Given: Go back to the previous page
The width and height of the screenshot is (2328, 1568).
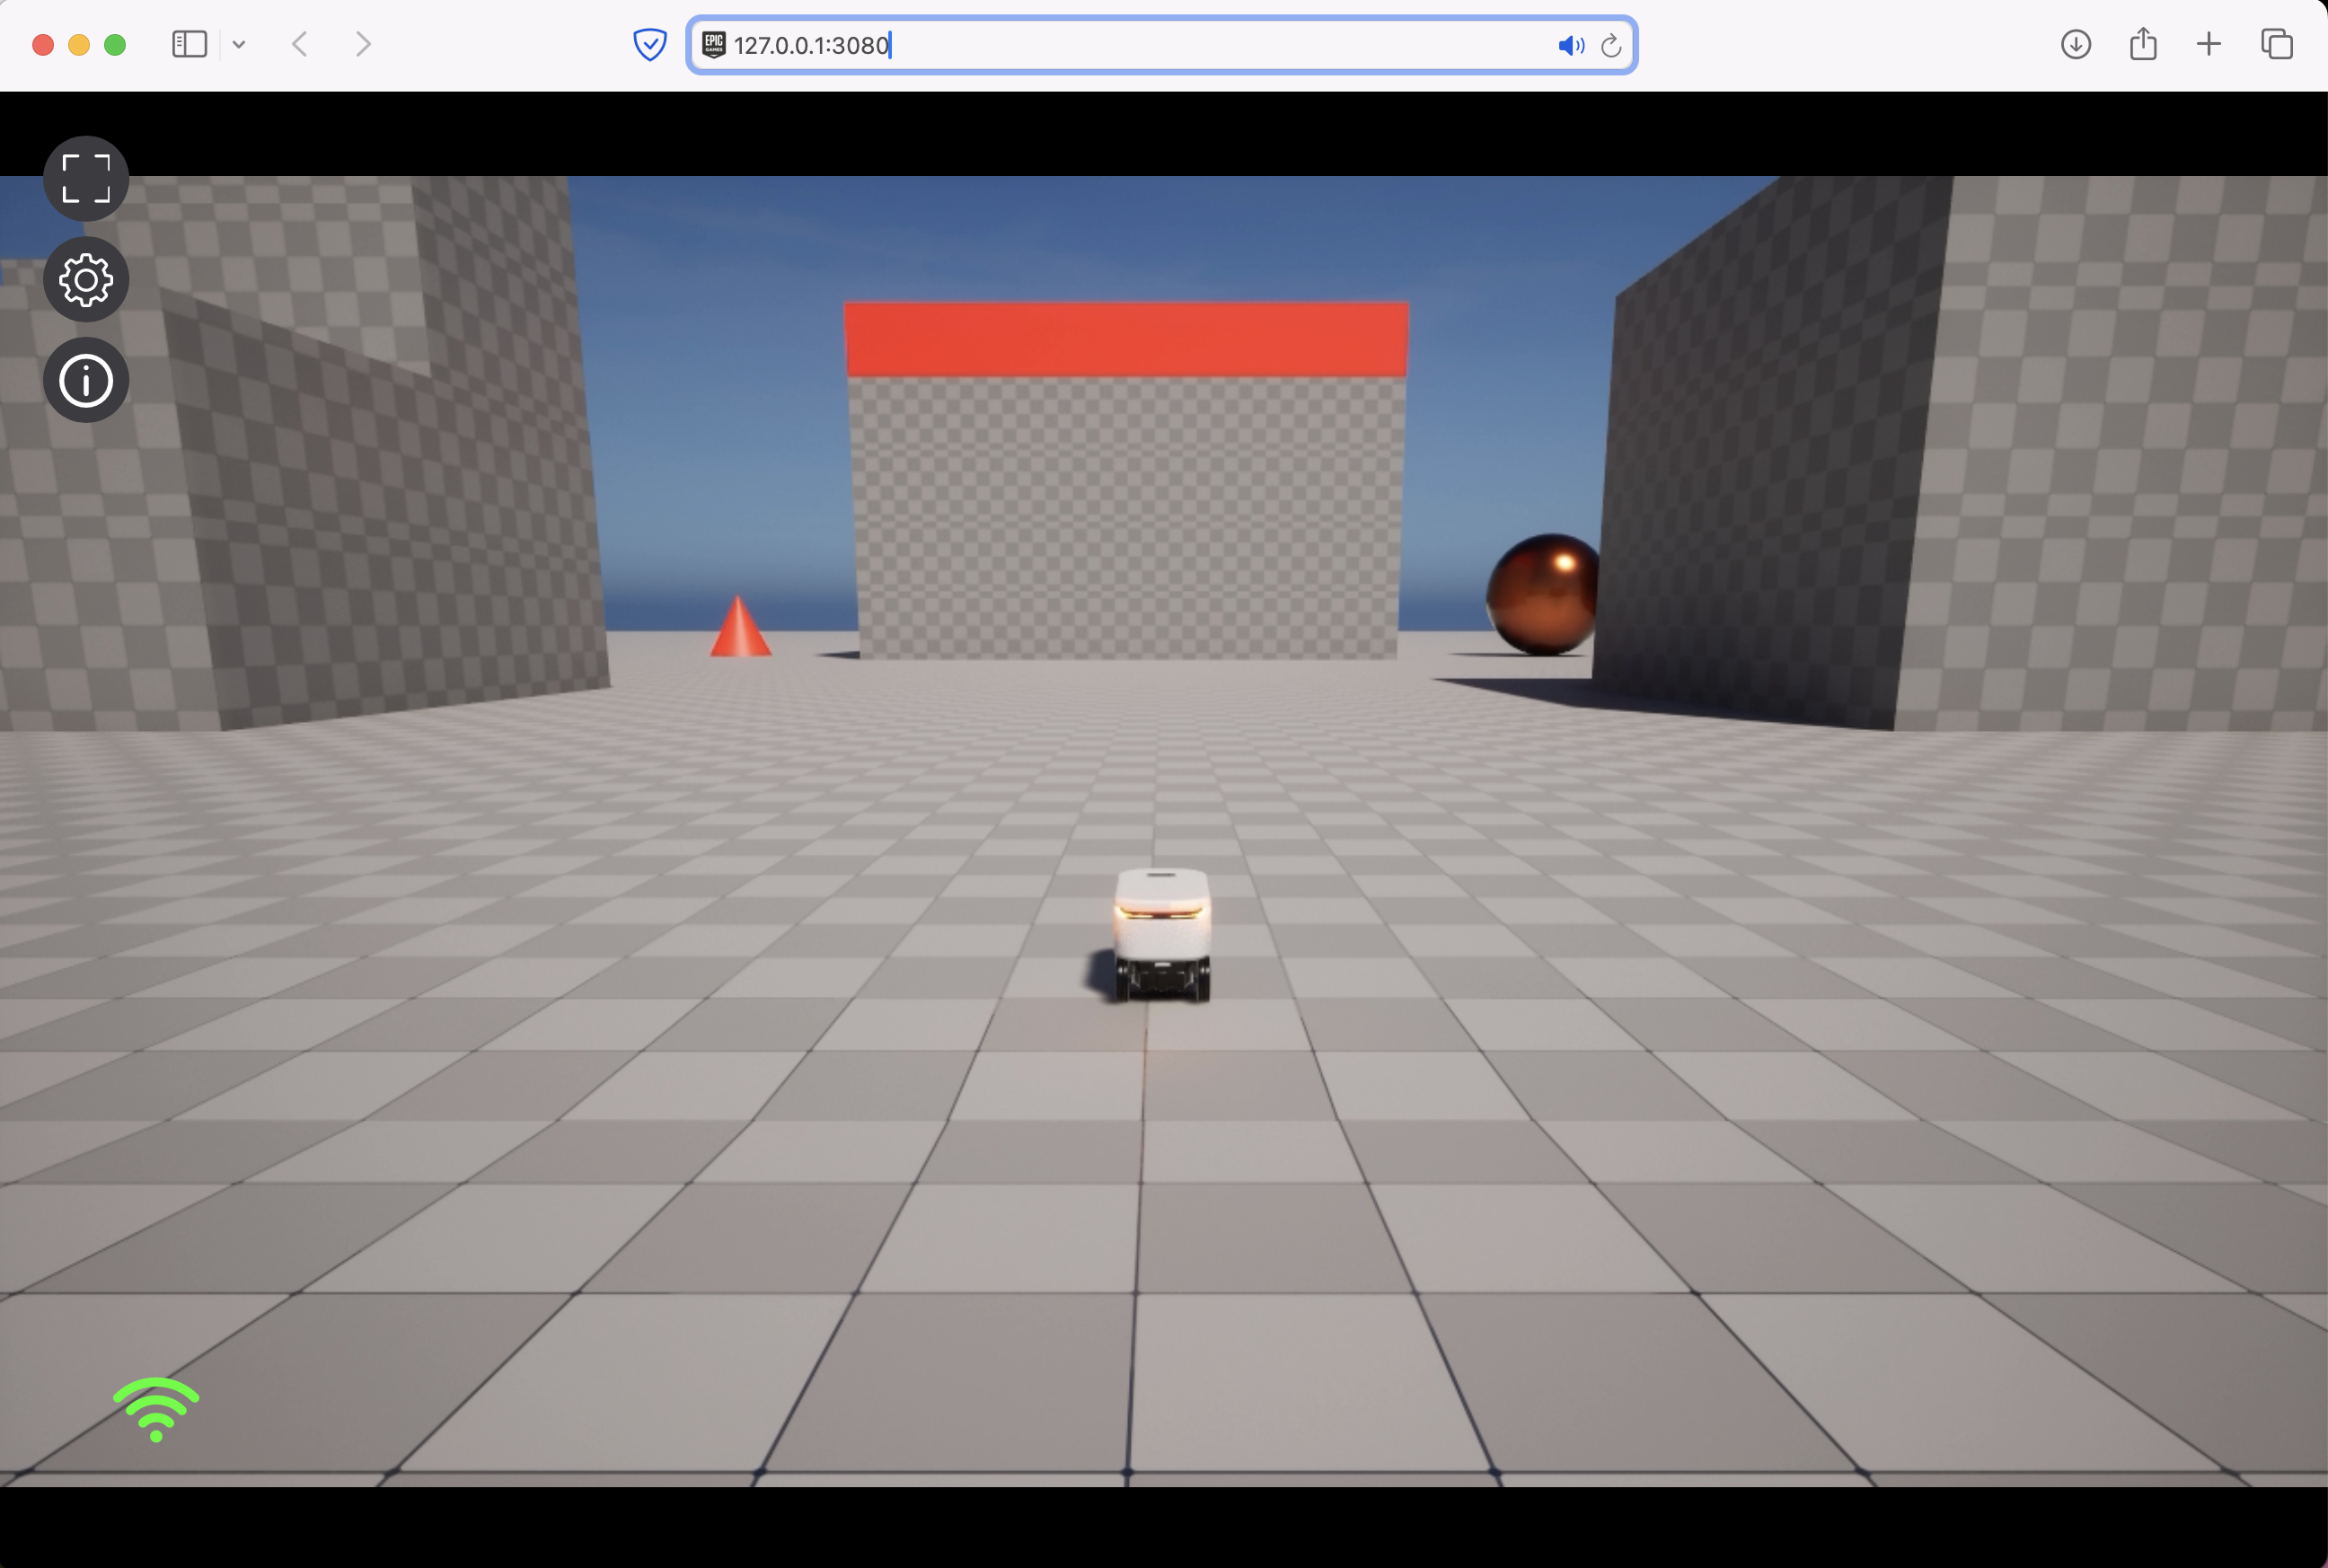Looking at the screenshot, I should pos(299,44).
